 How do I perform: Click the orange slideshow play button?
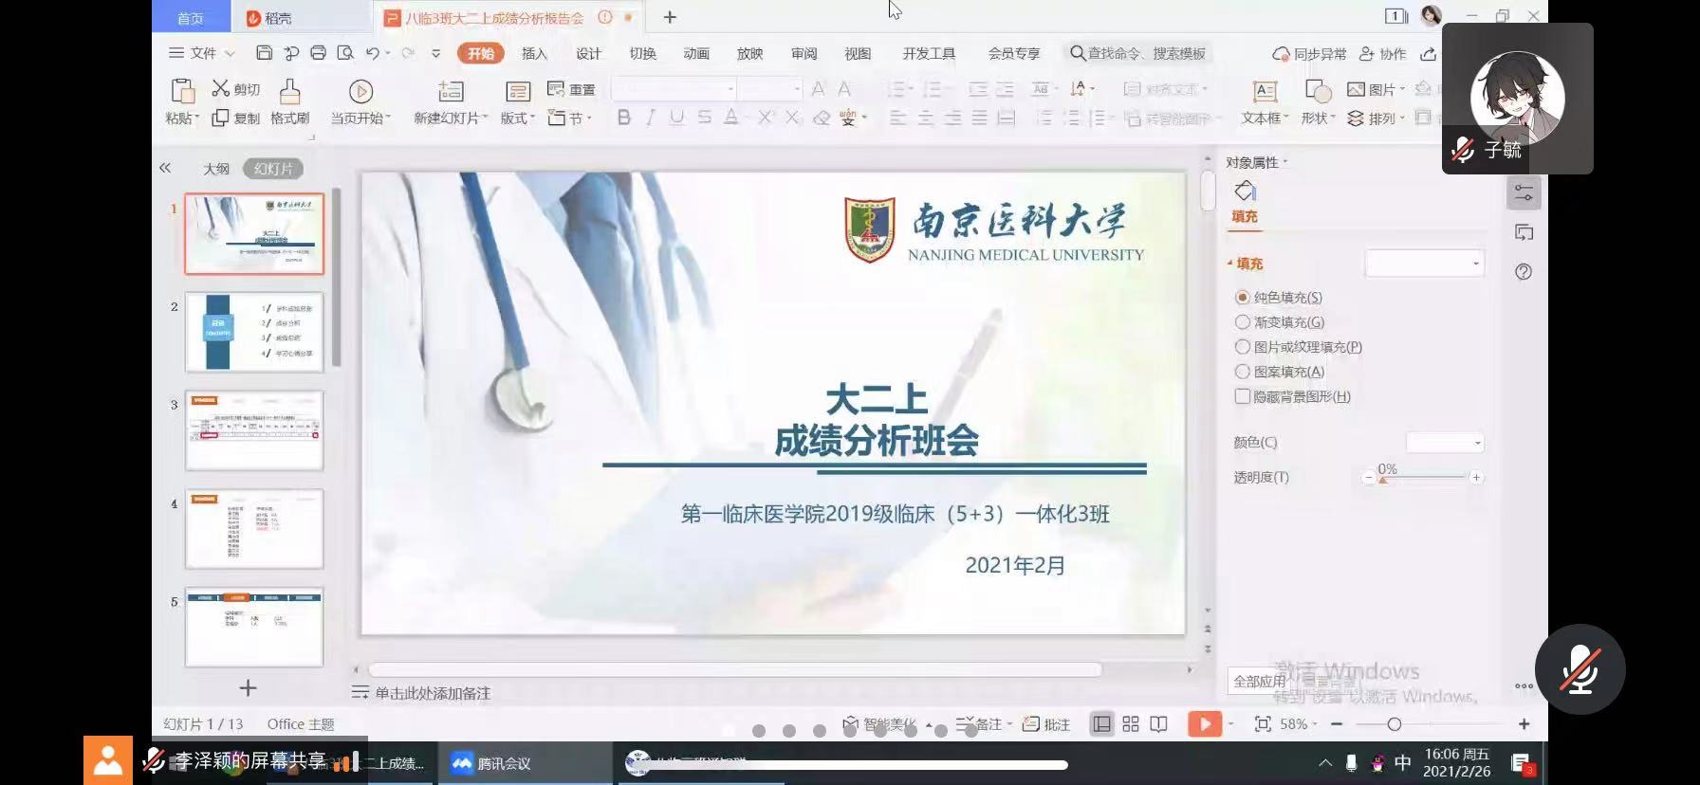pos(1204,724)
